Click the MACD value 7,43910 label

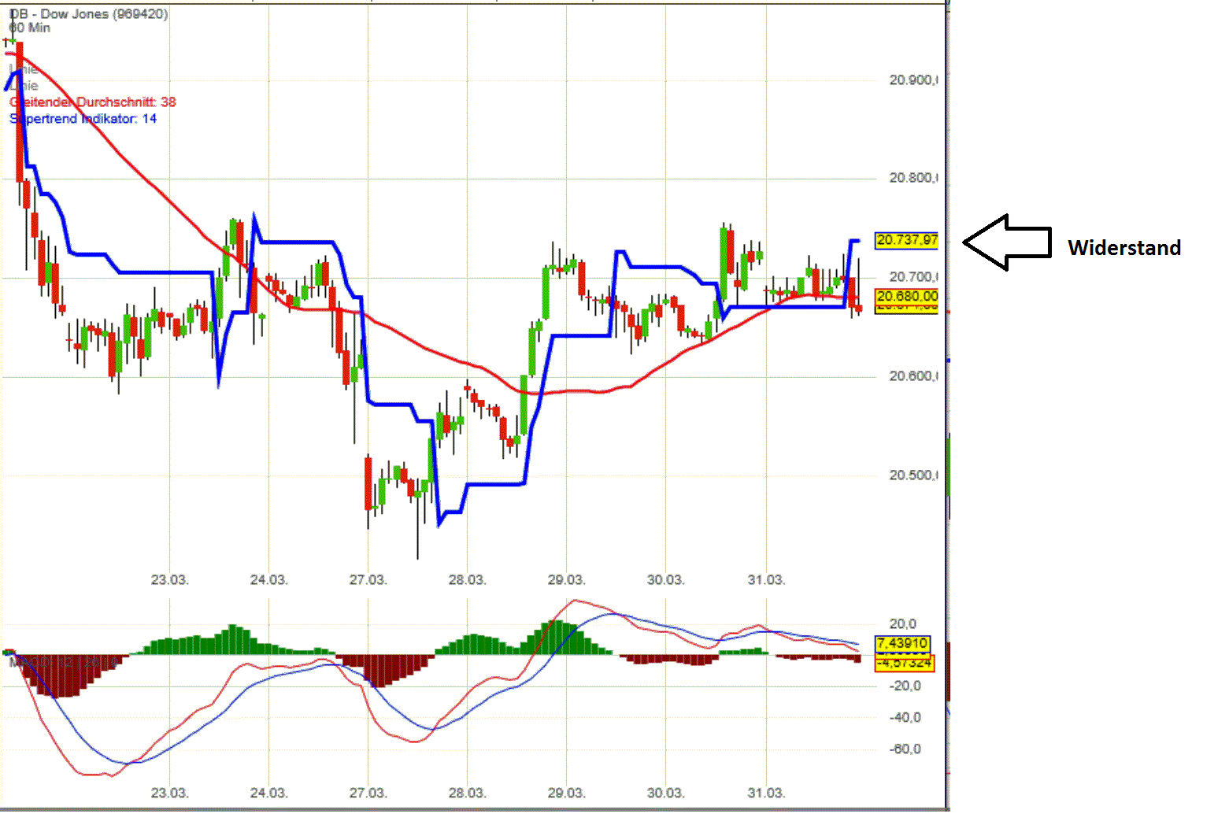pyautogui.click(x=901, y=644)
